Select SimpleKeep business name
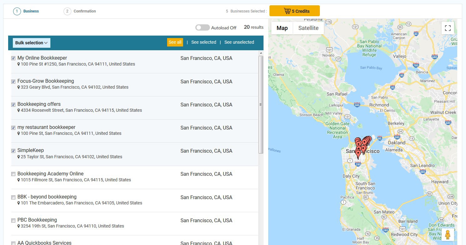Image resolution: width=466 pixels, height=245 pixels. (31, 150)
